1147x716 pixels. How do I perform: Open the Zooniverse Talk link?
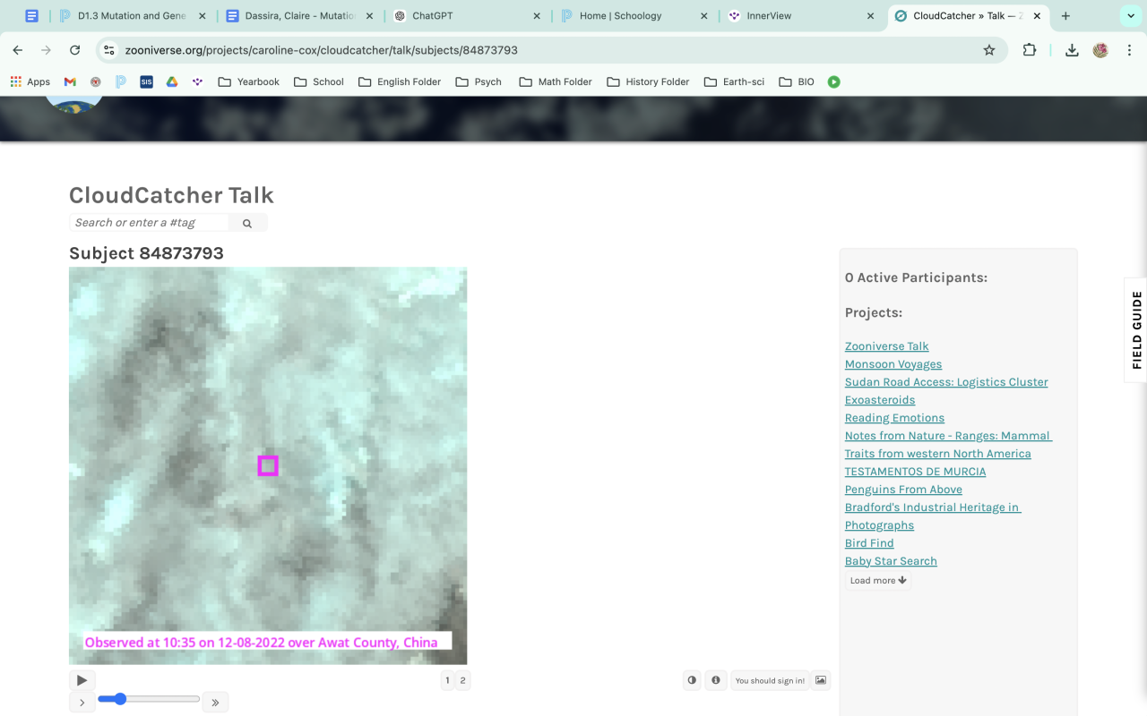coord(886,346)
